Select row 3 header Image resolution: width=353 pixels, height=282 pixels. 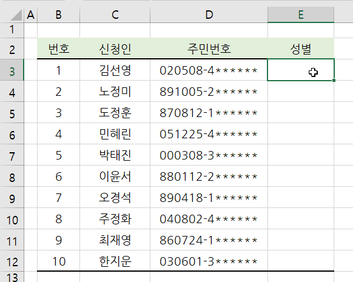coord(12,70)
